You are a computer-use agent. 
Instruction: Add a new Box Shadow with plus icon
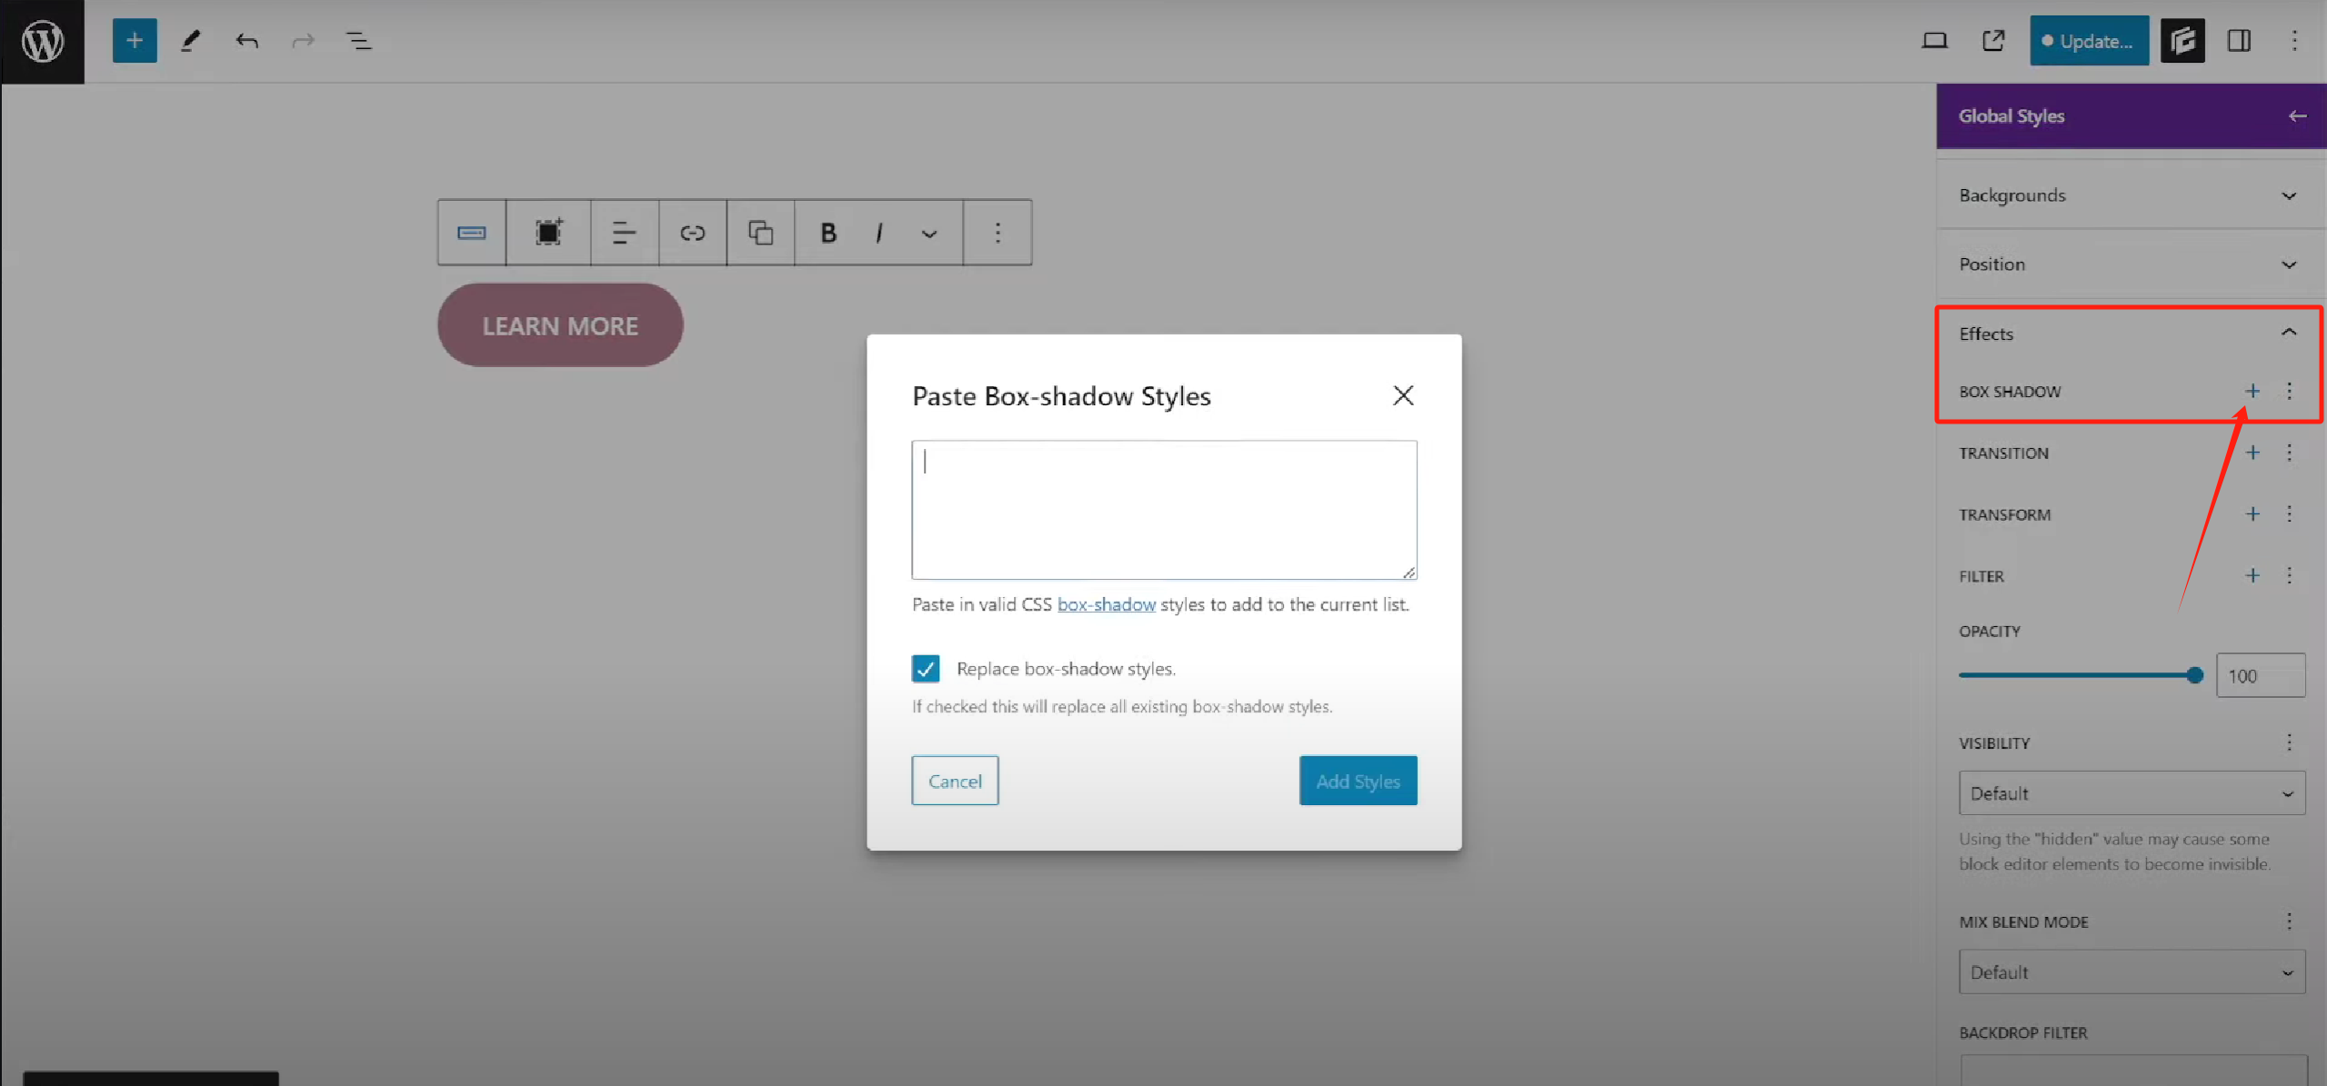[x=2252, y=392]
